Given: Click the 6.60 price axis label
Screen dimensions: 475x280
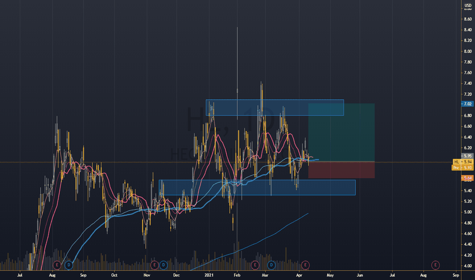Looking at the screenshot, I should tap(468, 126).
